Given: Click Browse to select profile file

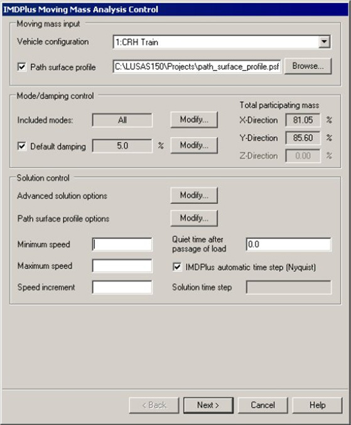Looking at the screenshot, I should point(308,66).
